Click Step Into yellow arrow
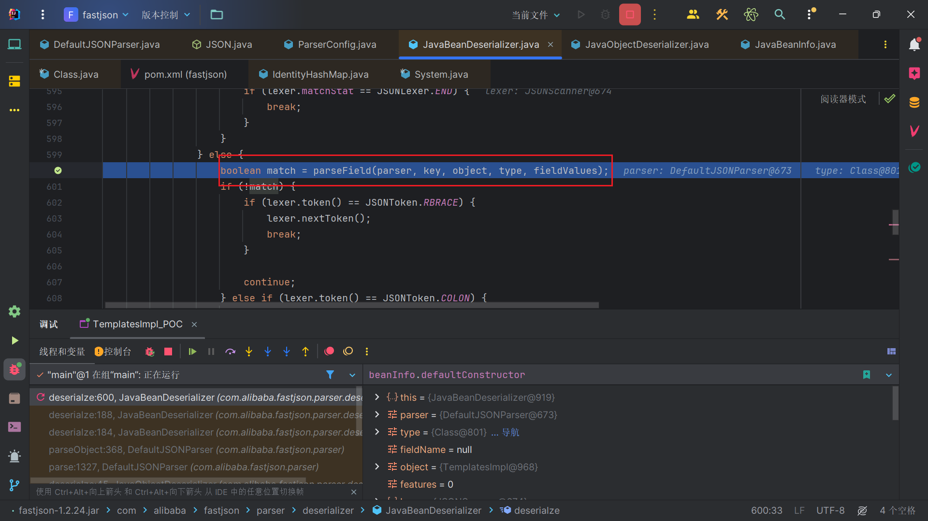The height and width of the screenshot is (521, 928). 249,352
